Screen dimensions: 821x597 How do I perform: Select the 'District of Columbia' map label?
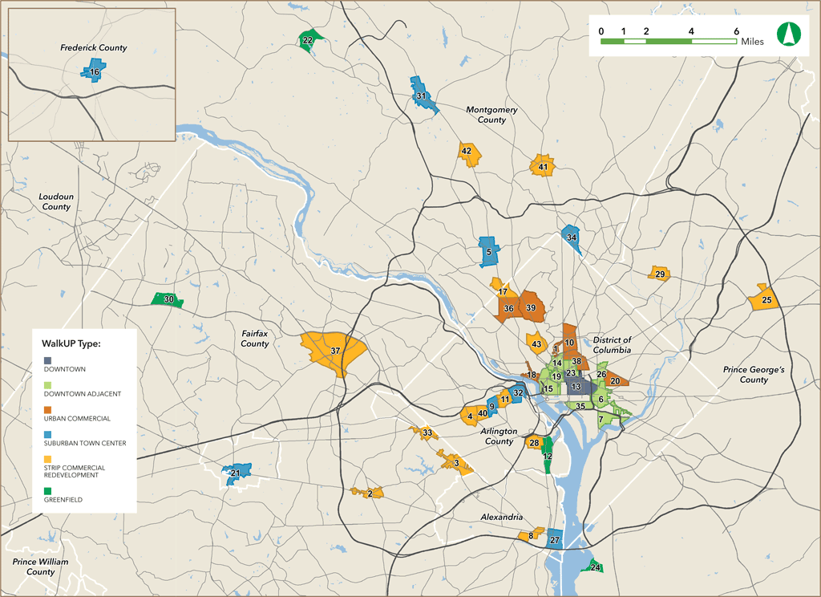point(612,345)
